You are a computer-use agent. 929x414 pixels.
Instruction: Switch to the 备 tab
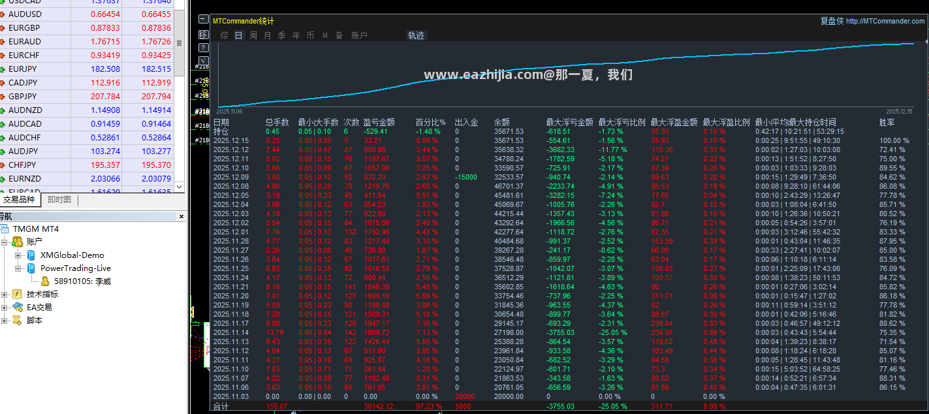pos(339,35)
